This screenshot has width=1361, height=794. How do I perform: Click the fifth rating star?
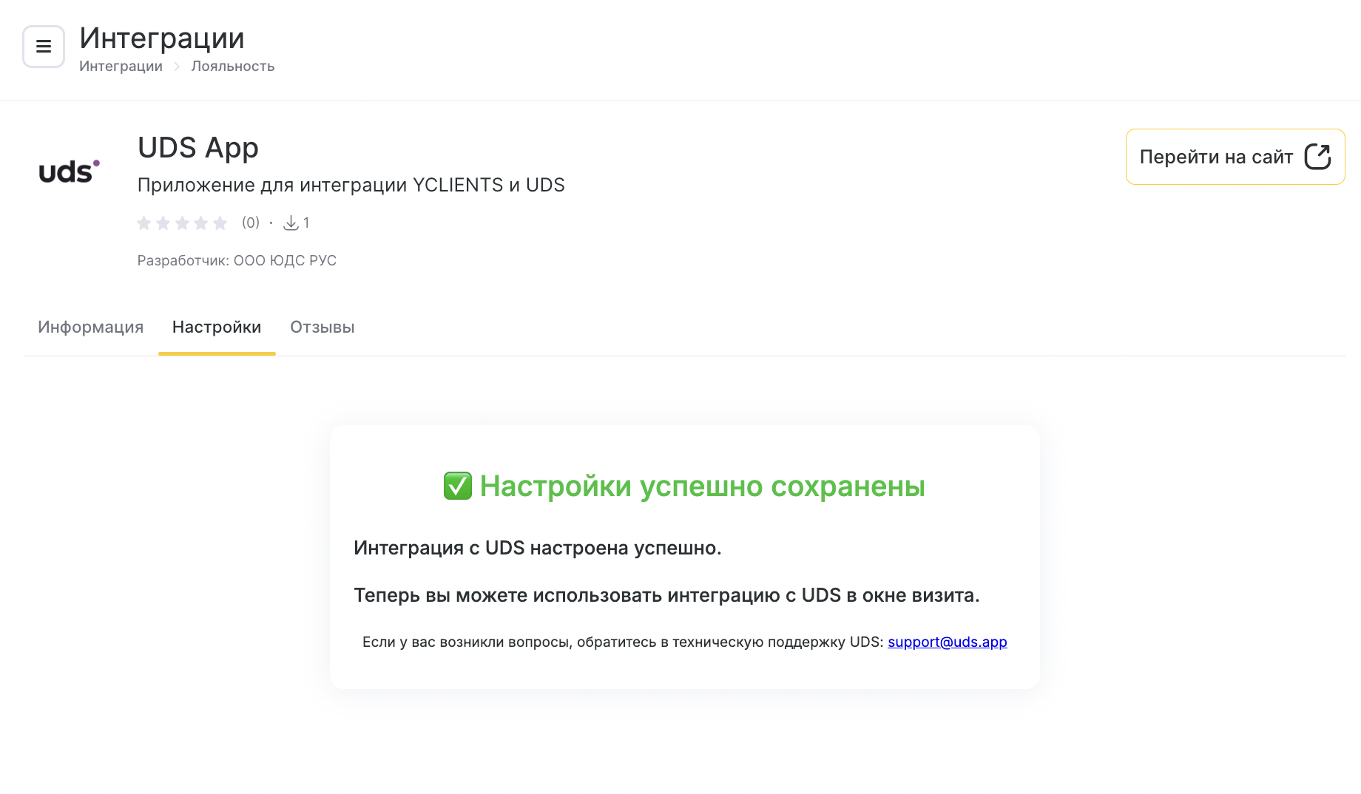click(x=220, y=223)
